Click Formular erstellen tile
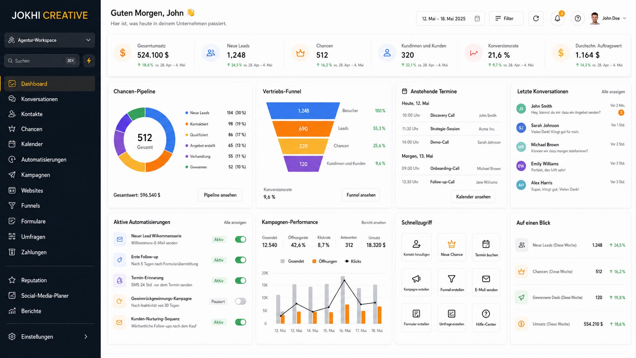The width and height of the screenshot is (636, 358). [417, 317]
